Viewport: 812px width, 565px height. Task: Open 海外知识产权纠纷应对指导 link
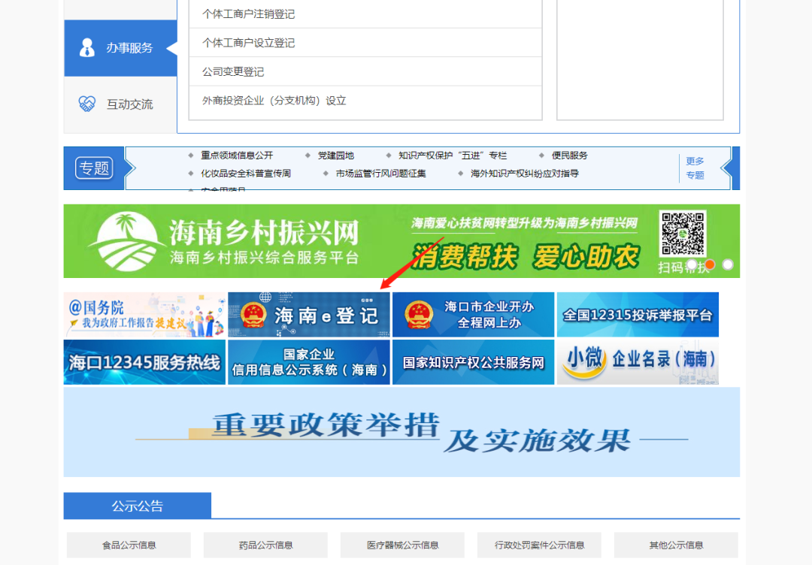click(525, 174)
